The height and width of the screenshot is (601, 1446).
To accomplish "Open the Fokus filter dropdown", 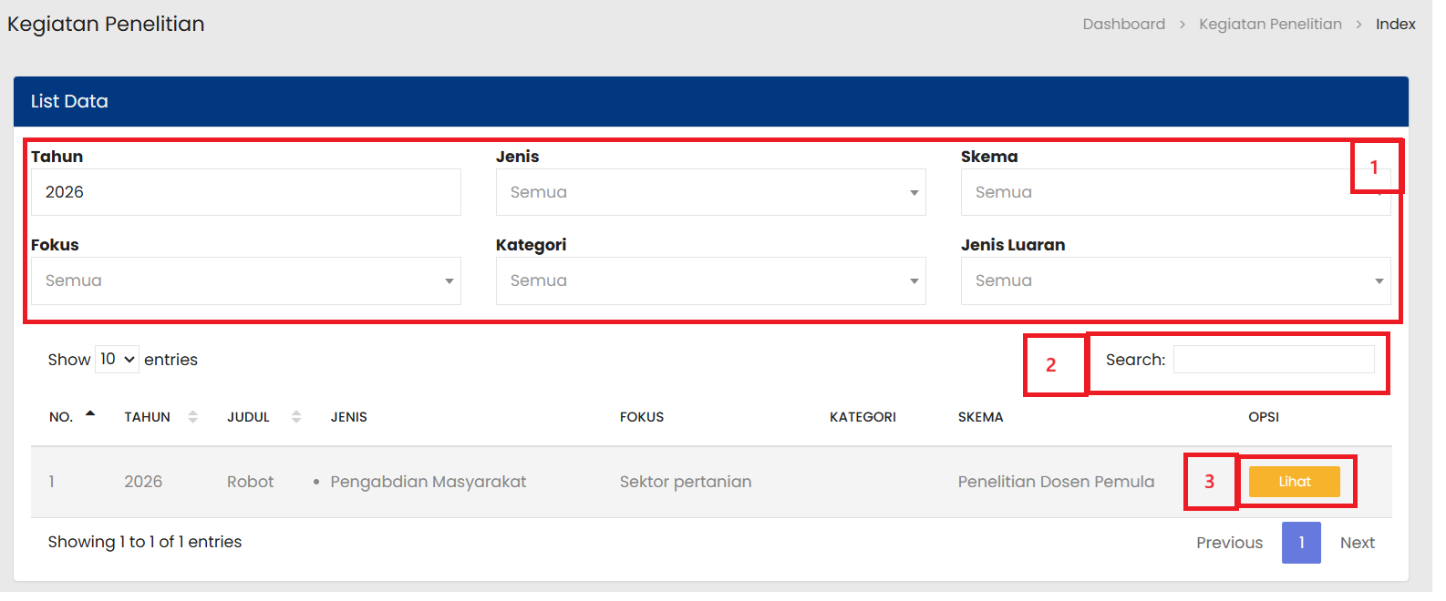I will click(x=245, y=281).
